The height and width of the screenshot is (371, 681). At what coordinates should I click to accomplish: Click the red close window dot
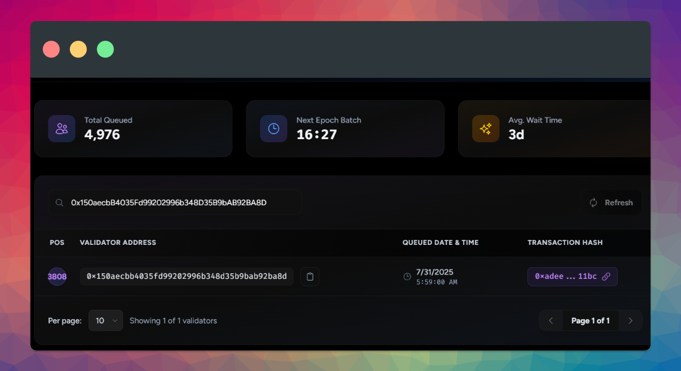51,49
